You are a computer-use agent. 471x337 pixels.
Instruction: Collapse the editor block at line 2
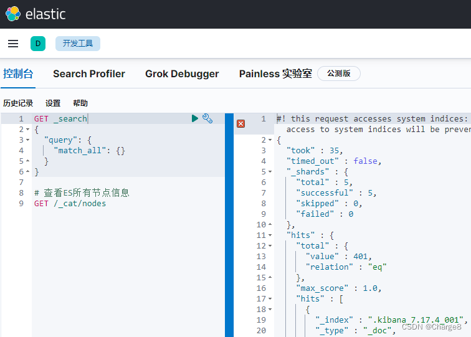27,130
